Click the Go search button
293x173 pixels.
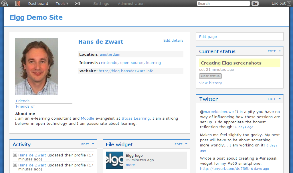pos(255,3)
